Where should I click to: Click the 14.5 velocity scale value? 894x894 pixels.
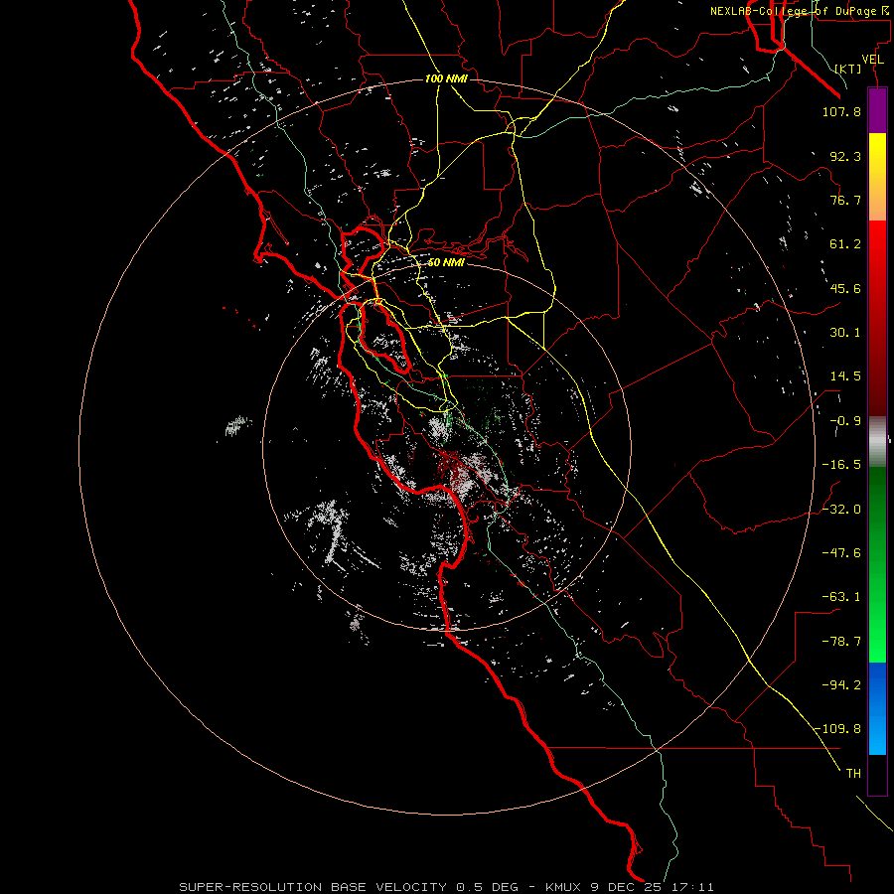[x=845, y=376]
